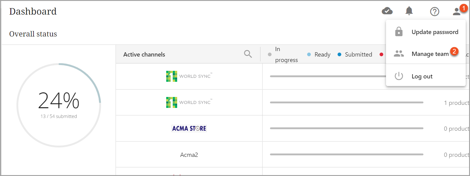Viewport: 470px width, 176px height.
Task: Select Log out from the menu
Action: point(422,76)
